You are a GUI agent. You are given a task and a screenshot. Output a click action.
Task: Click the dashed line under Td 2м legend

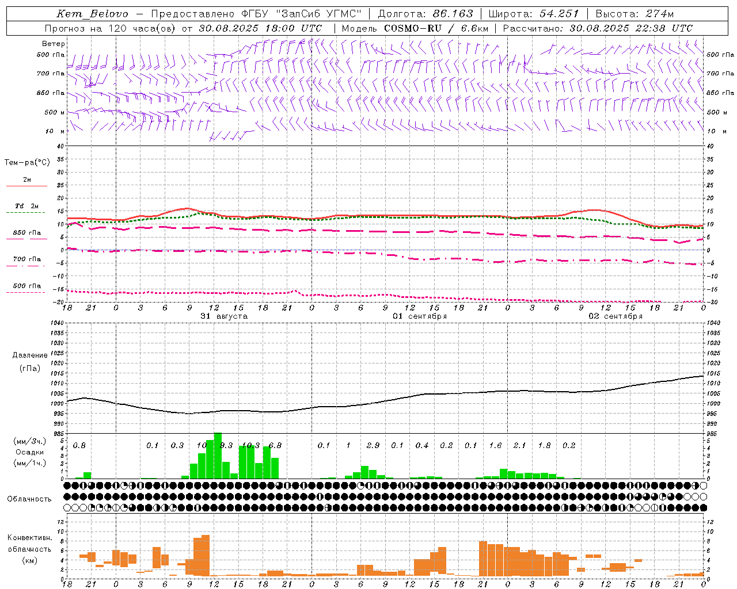[26, 212]
